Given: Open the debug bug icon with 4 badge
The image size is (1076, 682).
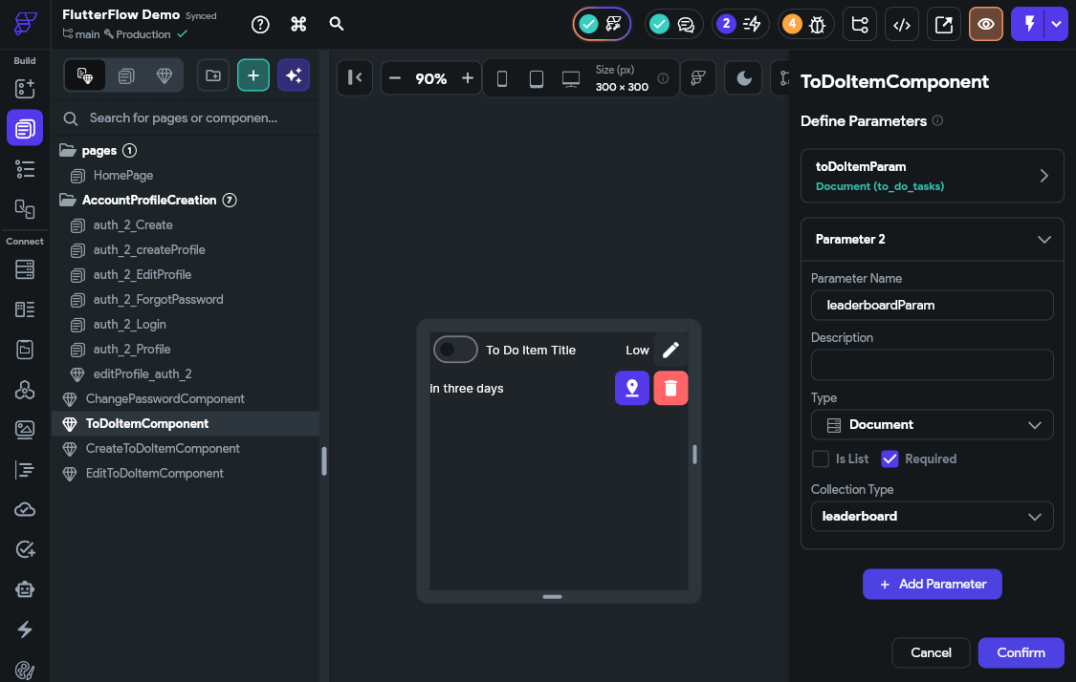Looking at the screenshot, I should 805,24.
